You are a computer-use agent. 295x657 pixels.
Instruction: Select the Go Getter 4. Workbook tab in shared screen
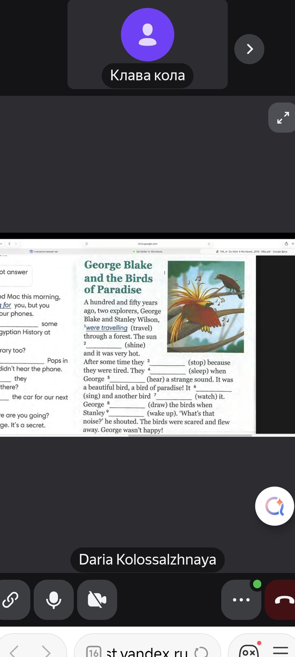point(148,252)
